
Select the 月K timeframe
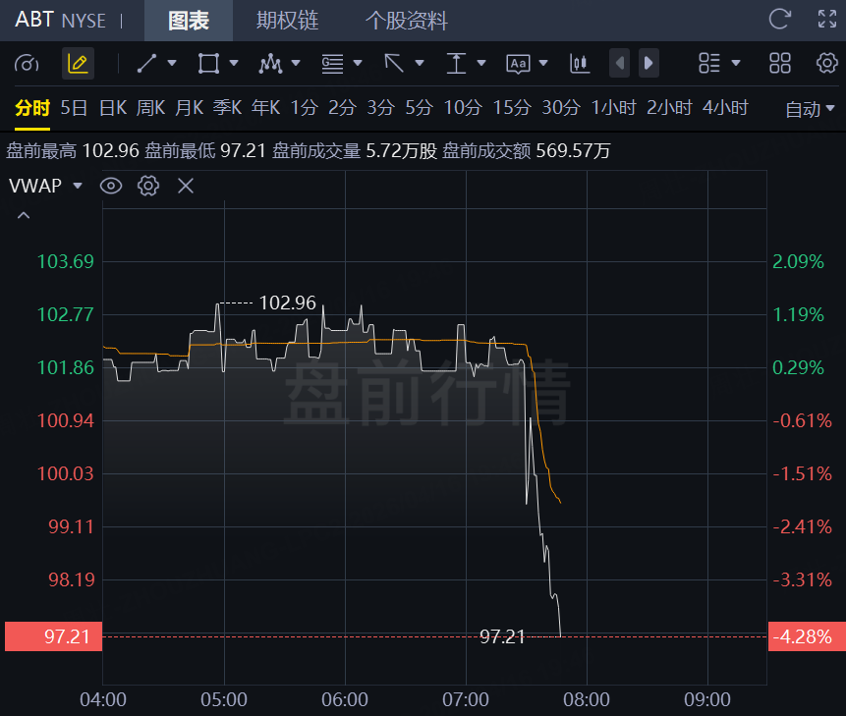pos(190,108)
